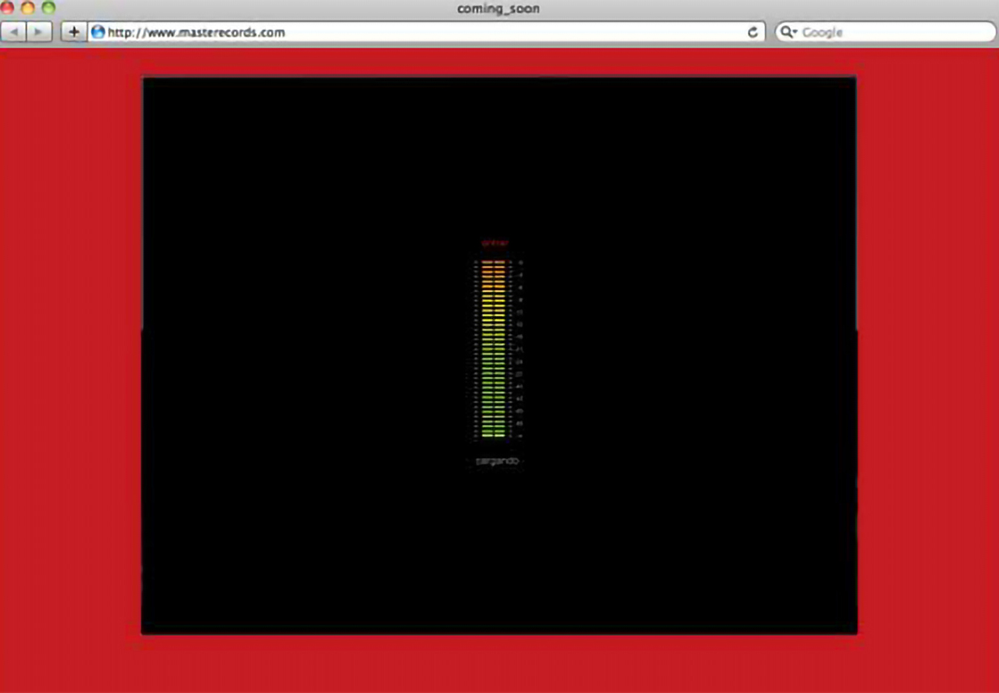
Task: Open the search magnifier dropdown menu
Action: click(788, 32)
